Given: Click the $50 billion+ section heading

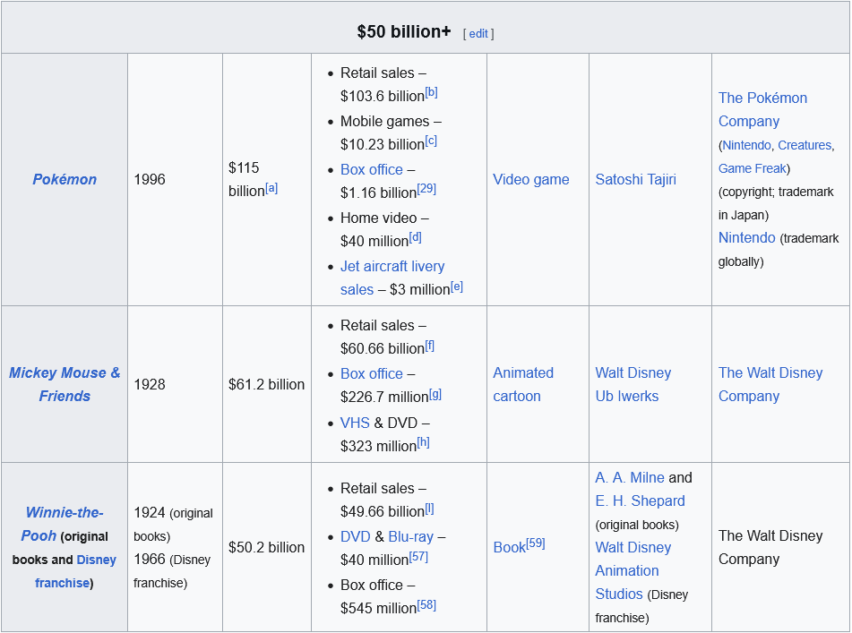Looking at the screenshot, I should pos(404,31).
